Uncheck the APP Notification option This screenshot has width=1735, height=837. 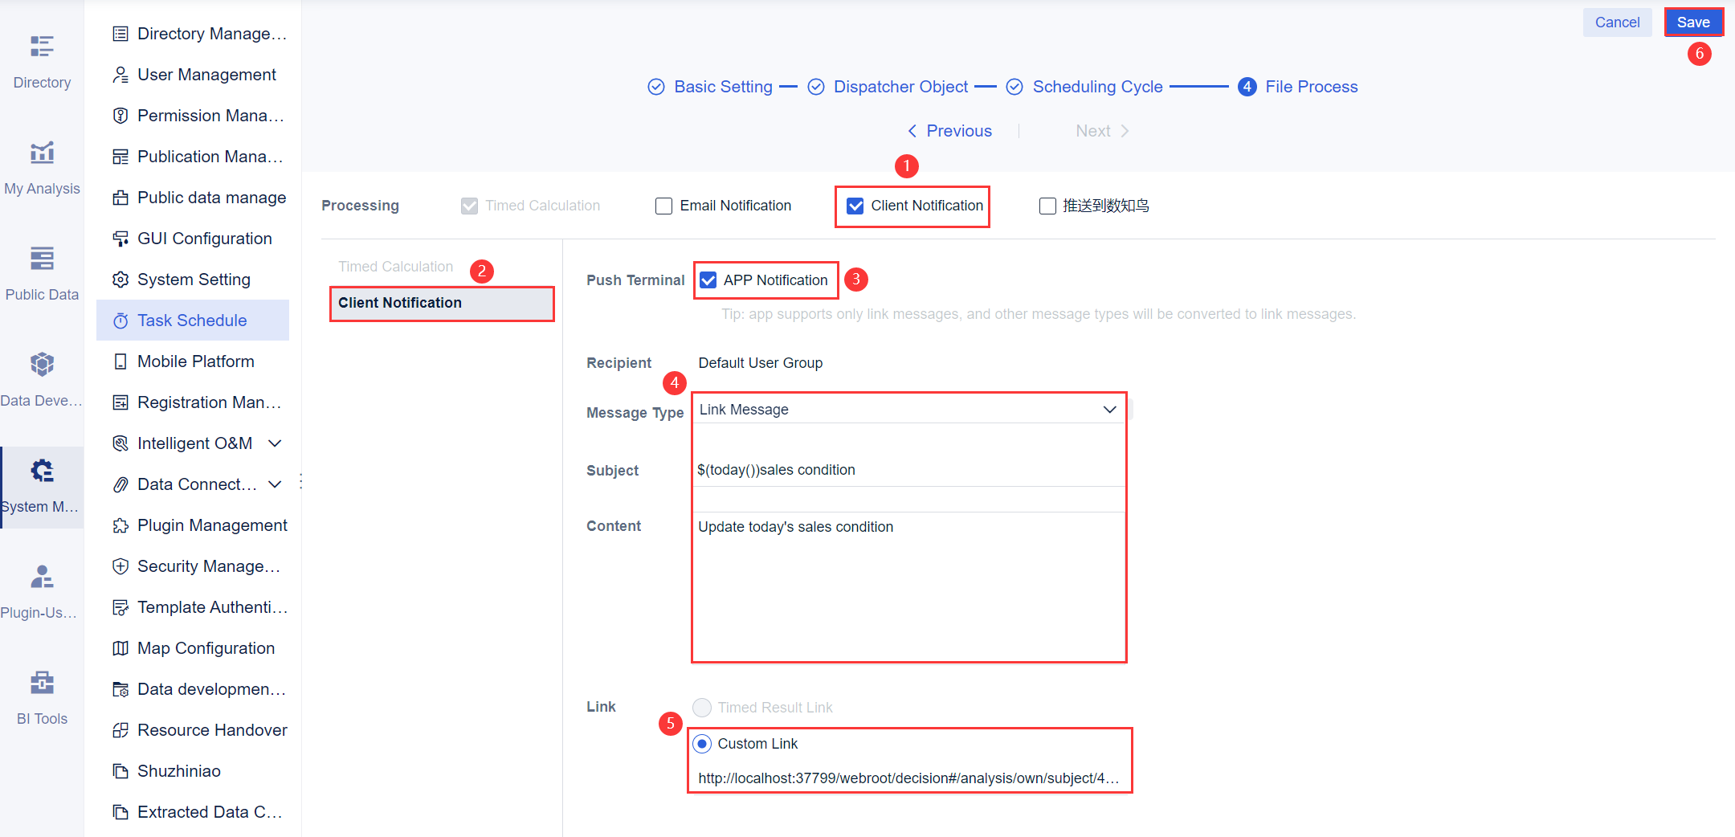[x=708, y=280]
